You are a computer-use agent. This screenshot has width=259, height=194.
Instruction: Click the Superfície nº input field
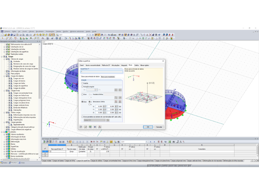click(x=102, y=72)
